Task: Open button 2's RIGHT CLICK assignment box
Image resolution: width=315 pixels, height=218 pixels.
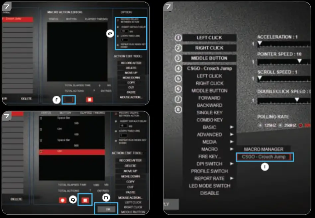Action: 209,48
